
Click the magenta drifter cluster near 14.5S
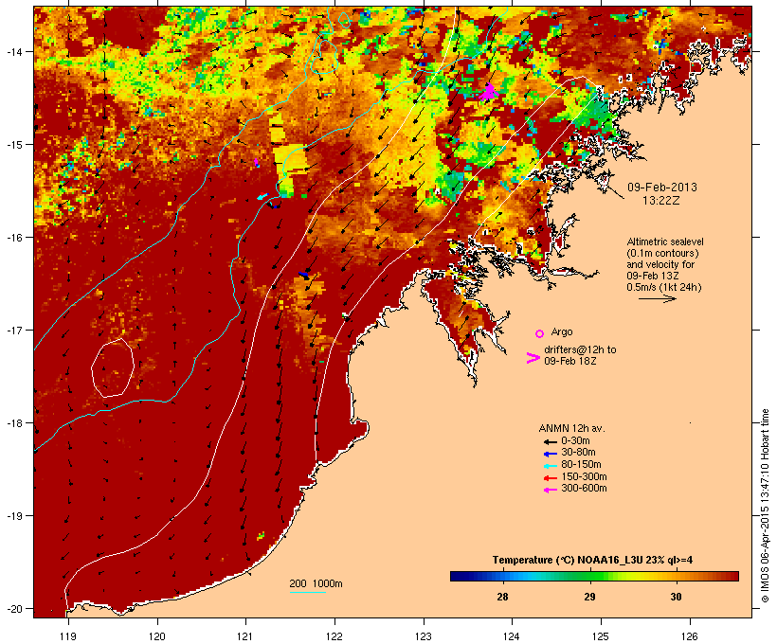pos(489,92)
